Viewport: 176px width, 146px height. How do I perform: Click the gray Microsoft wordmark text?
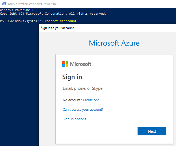click(80, 64)
